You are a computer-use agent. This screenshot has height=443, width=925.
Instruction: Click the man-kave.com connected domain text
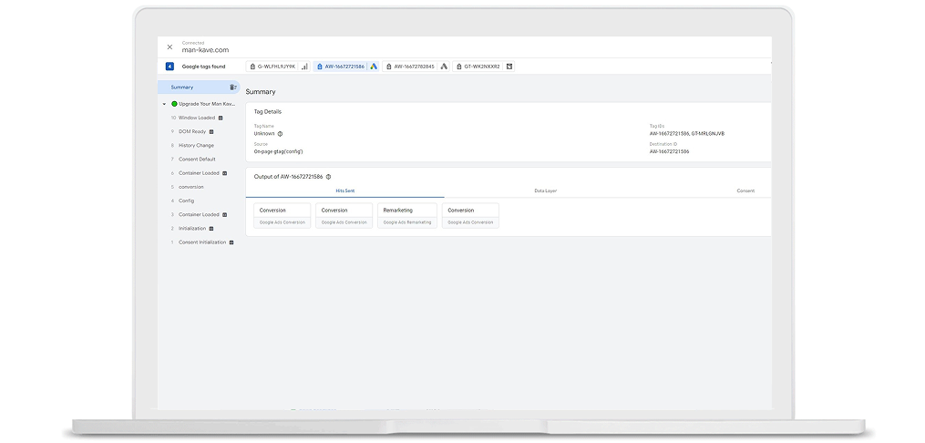pos(205,51)
